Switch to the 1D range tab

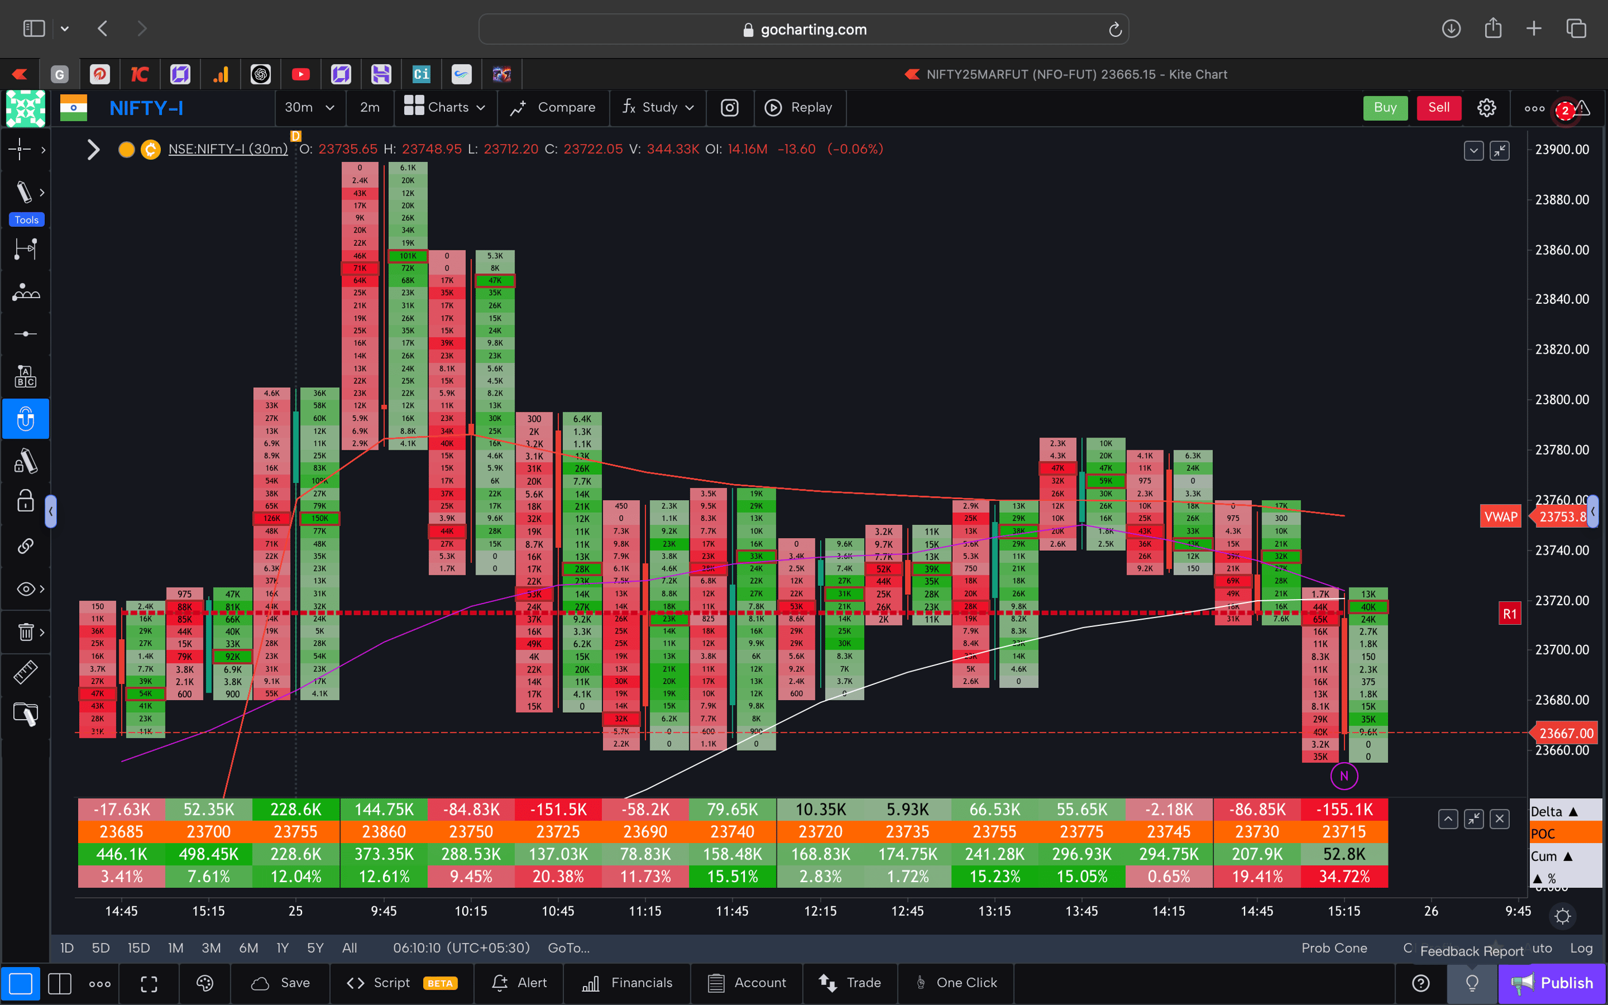(67, 948)
